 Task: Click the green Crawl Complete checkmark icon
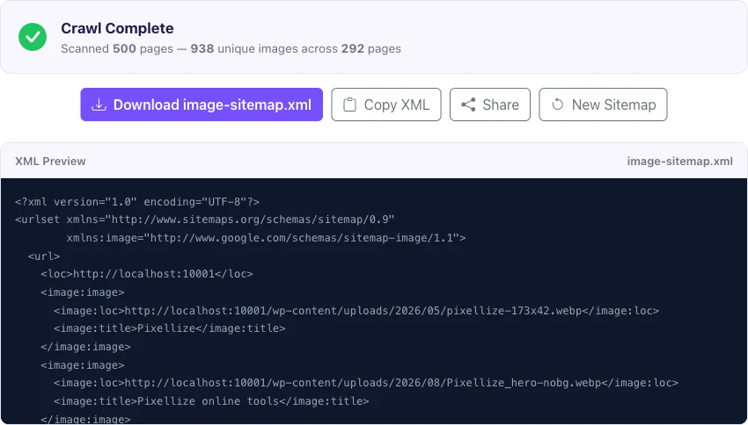point(33,37)
